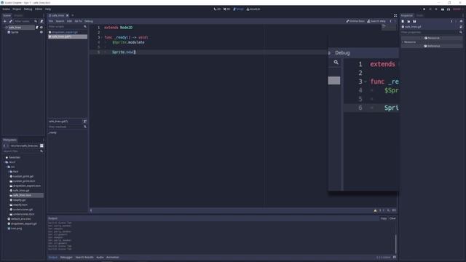Select dropdown_export.gd in the script list
Viewport: 466px width, 262px height.
(68, 32)
